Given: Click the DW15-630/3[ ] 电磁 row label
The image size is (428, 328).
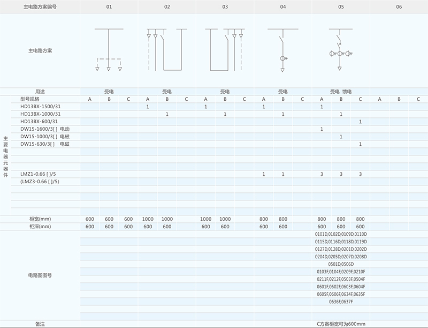Looking at the screenshot, I should tap(44, 144).
